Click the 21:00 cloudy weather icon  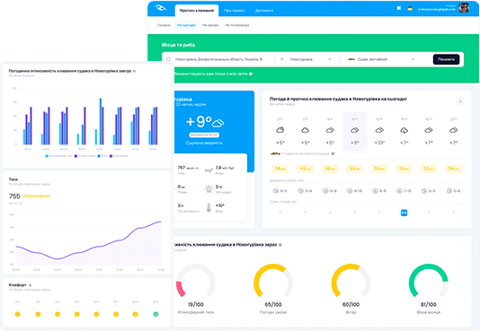coord(453,130)
